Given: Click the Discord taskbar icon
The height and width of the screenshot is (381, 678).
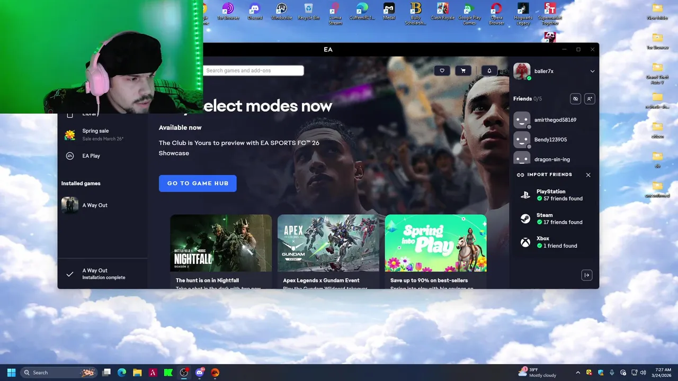Looking at the screenshot, I should [x=200, y=373].
